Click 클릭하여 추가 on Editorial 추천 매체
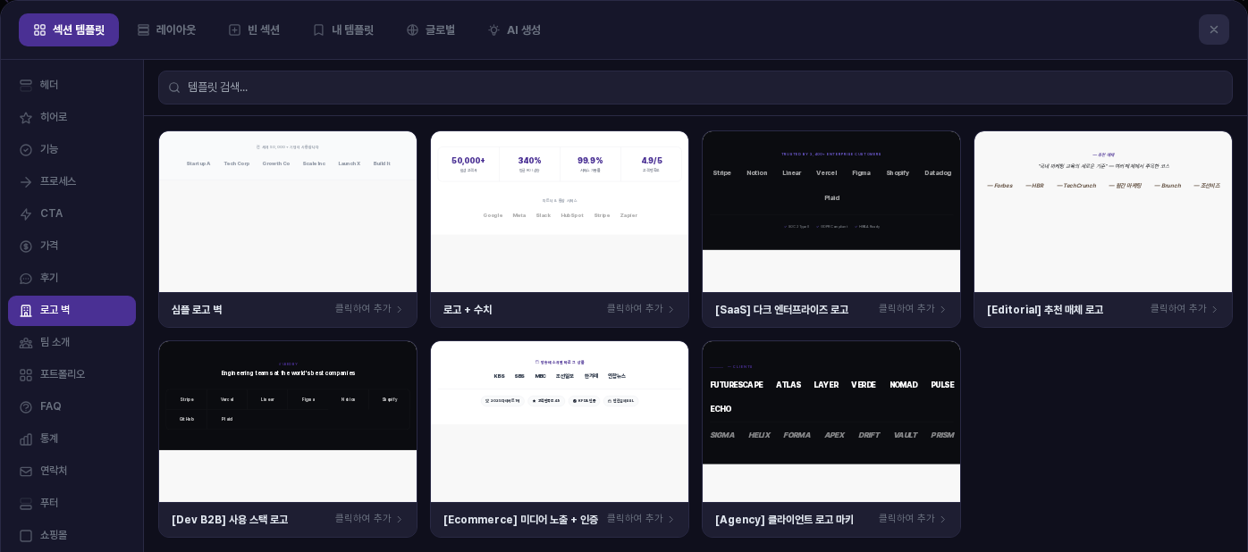This screenshot has height=552, width=1248. coord(1178,309)
